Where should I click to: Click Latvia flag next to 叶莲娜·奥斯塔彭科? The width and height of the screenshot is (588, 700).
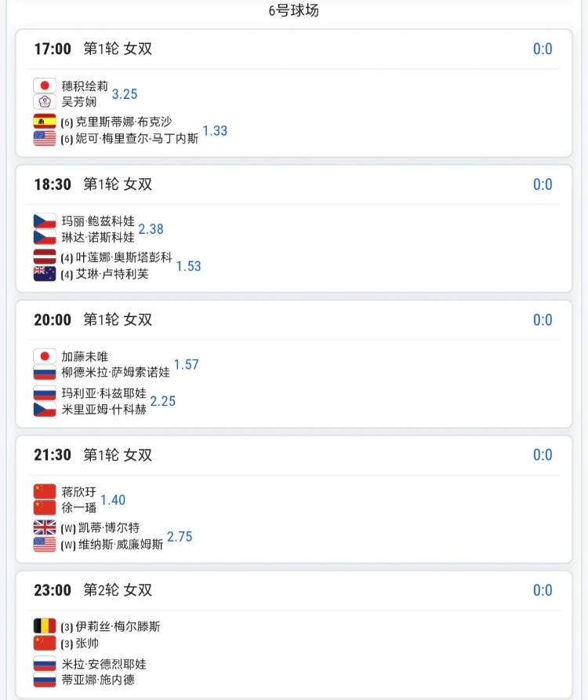tap(45, 257)
